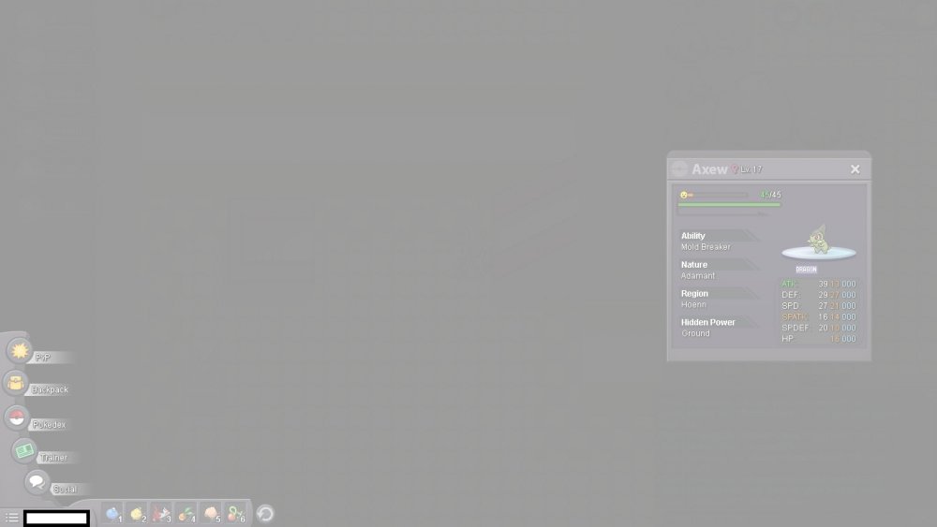The width and height of the screenshot is (937, 527).
Task: Open the PvP menu icon
Action: [20, 350]
